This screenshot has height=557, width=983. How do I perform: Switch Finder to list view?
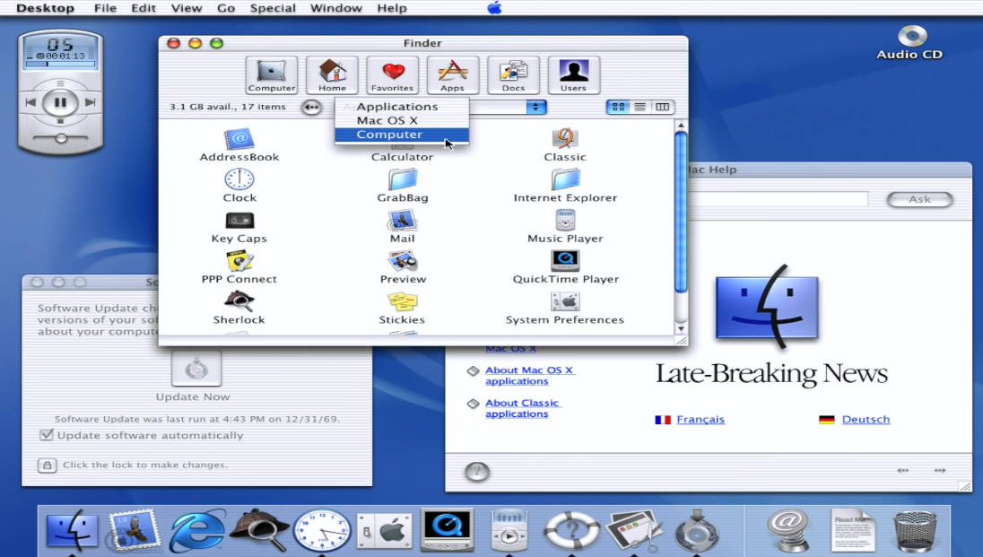(x=640, y=107)
